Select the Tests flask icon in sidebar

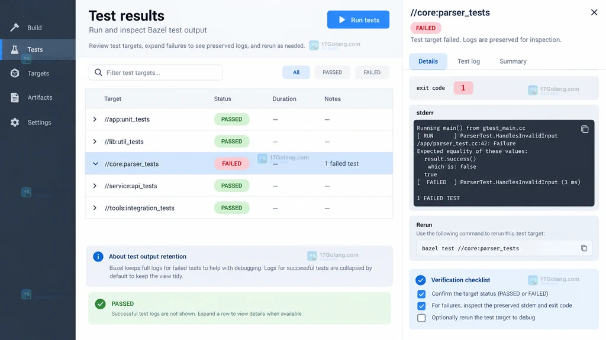(x=15, y=50)
